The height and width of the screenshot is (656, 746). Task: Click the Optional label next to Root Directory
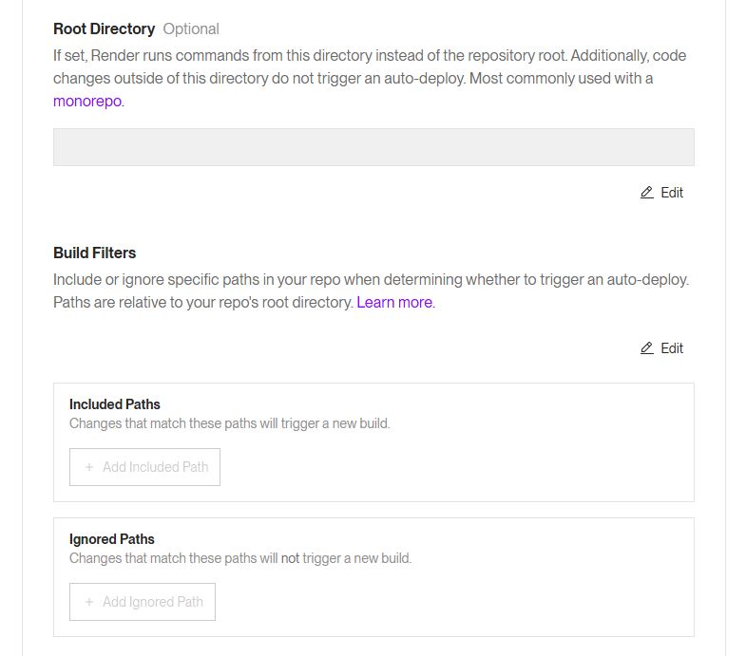[191, 28]
